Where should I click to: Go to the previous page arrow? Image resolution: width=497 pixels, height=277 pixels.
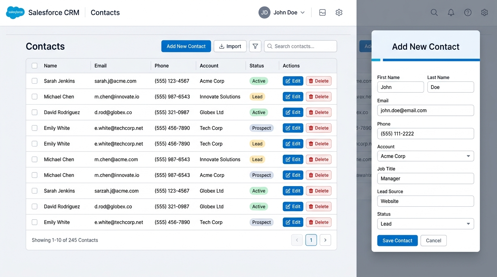pos(297,240)
